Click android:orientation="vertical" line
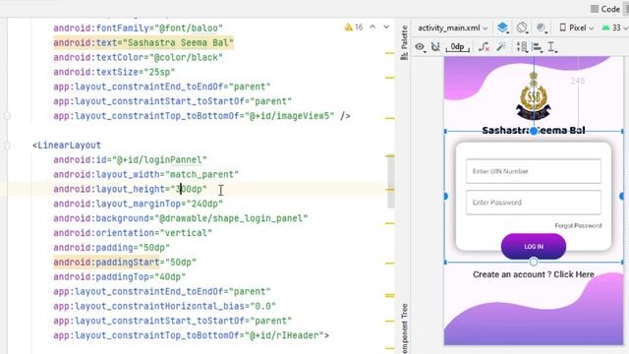Image resolution: width=629 pixels, height=354 pixels. click(x=133, y=233)
